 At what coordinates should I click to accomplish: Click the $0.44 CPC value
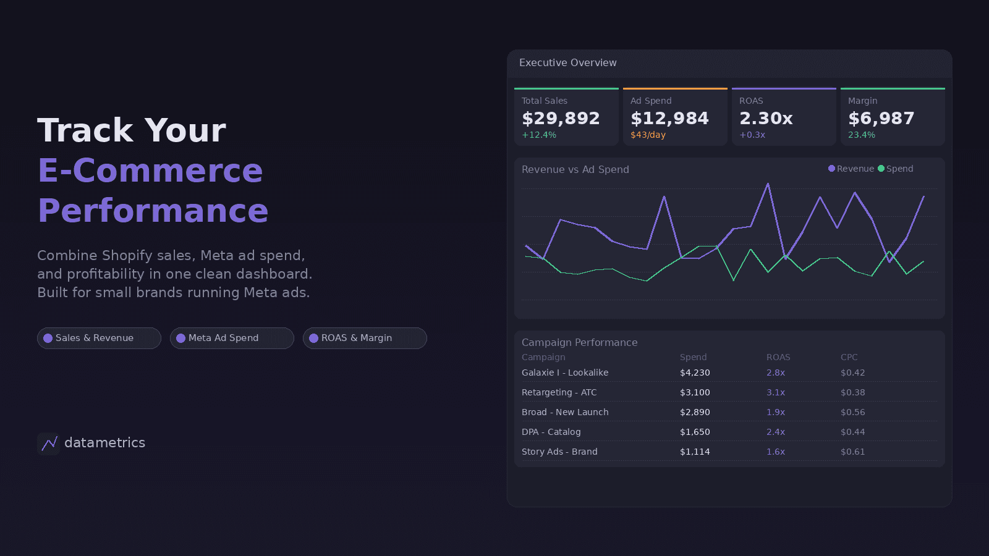point(853,432)
